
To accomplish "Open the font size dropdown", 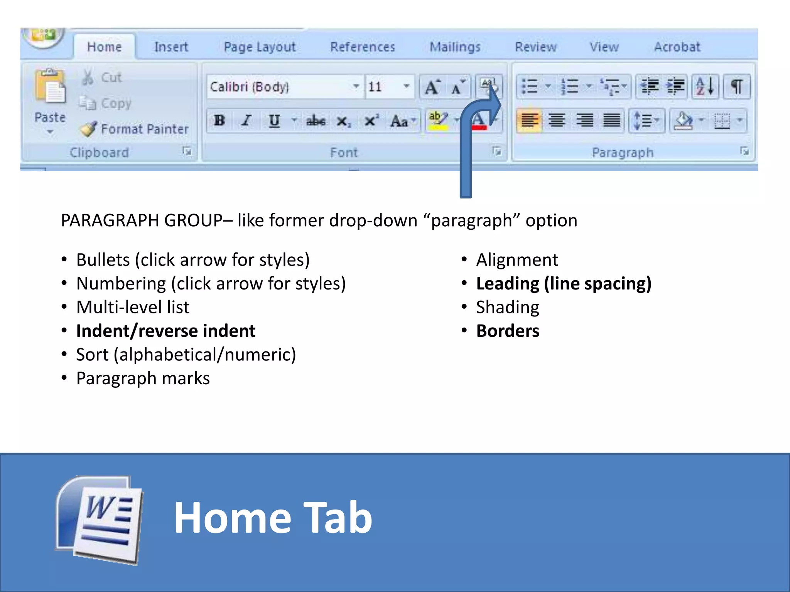I will click(406, 86).
